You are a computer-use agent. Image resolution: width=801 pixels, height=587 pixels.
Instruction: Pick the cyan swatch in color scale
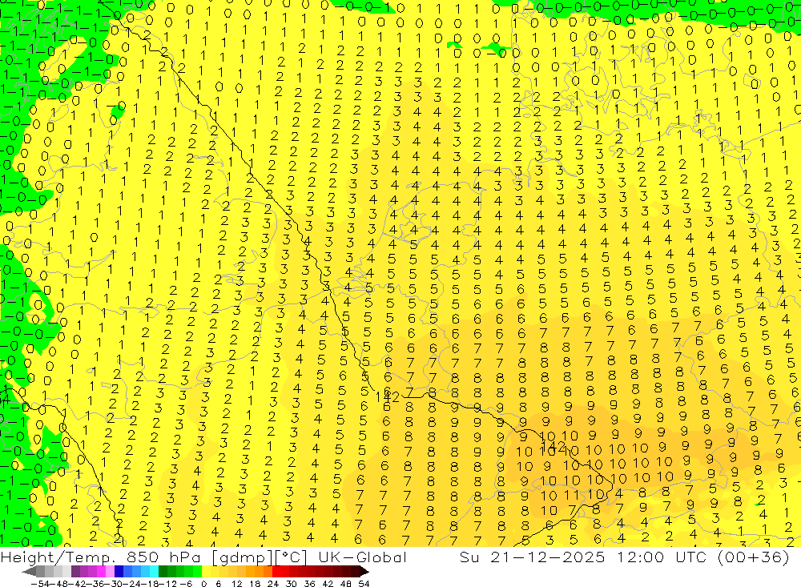[154, 572]
